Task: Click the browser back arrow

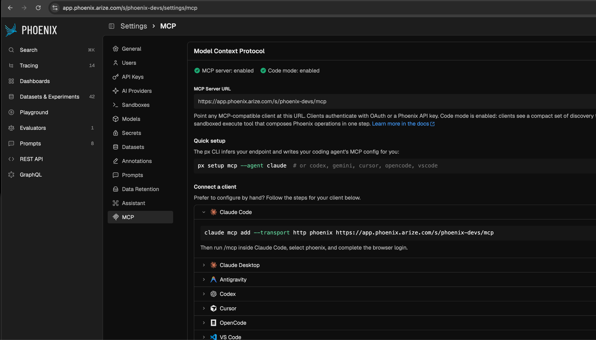Action: click(x=10, y=8)
